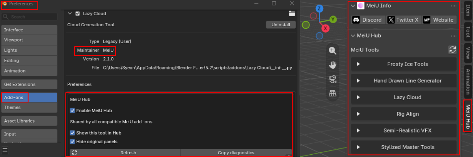
Task: Open the Lights preferences section
Action: coord(30,50)
